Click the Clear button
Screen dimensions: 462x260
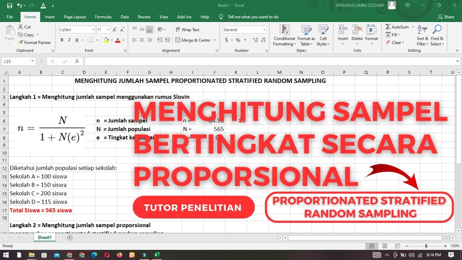click(395, 43)
